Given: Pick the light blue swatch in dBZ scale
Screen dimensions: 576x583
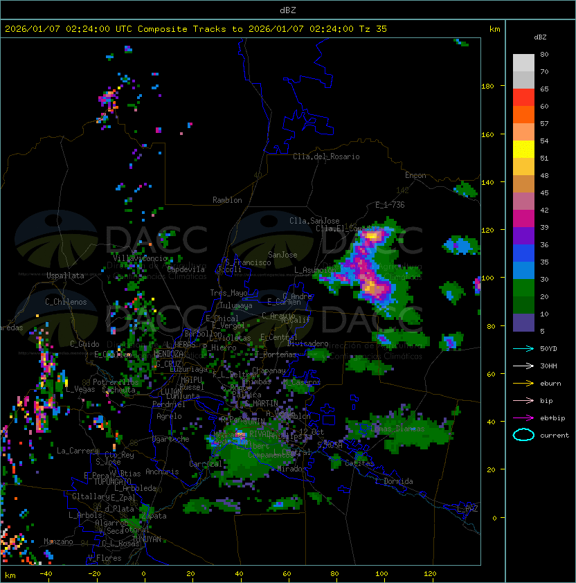Looking at the screenshot, I should click(x=523, y=271).
